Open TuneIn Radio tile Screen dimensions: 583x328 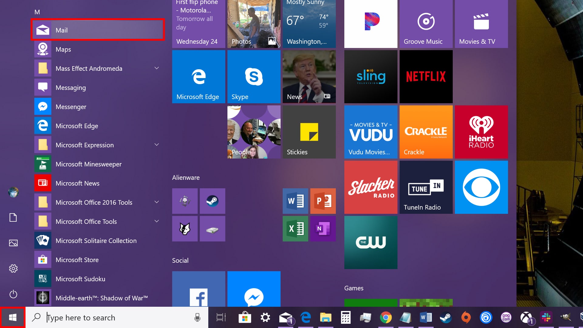pyautogui.click(x=426, y=187)
